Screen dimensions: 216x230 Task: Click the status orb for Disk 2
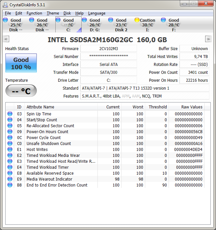tap(111, 20)
